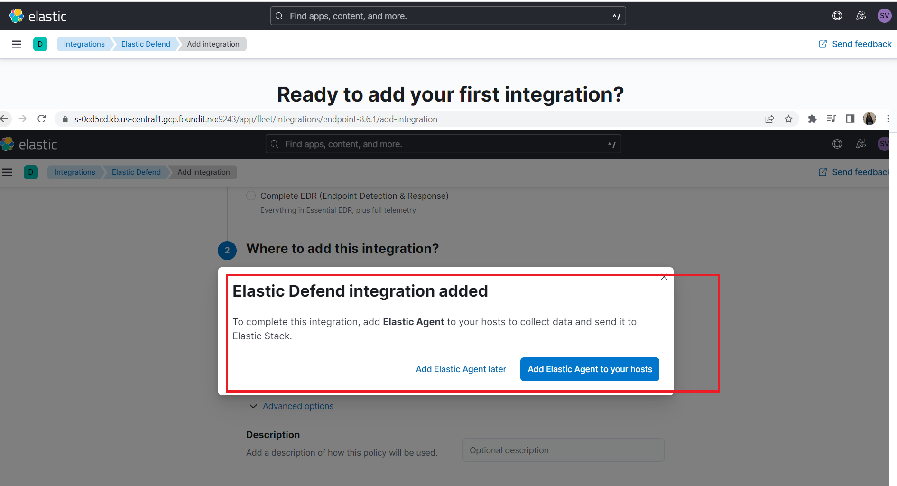Click help icon in lower dimmed header
The width and height of the screenshot is (897, 486).
(x=837, y=144)
